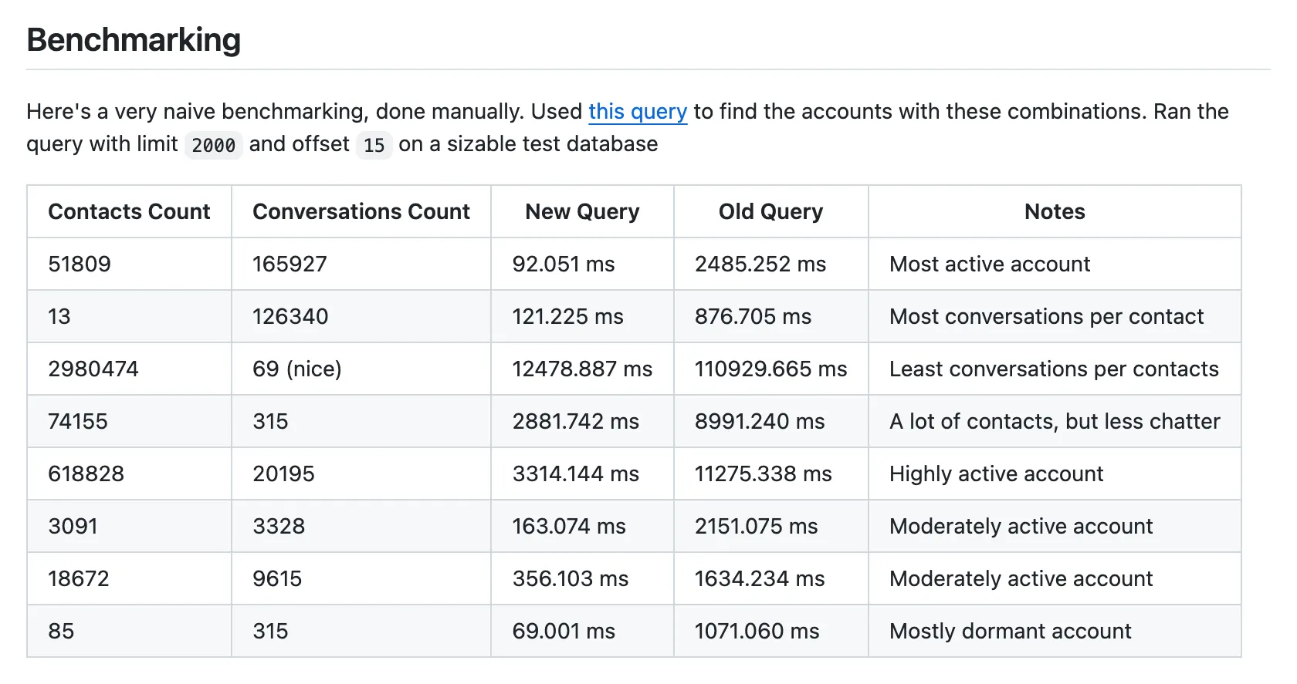Click the Notes column header
This screenshot has height=684, width=1297.
point(1055,211)
